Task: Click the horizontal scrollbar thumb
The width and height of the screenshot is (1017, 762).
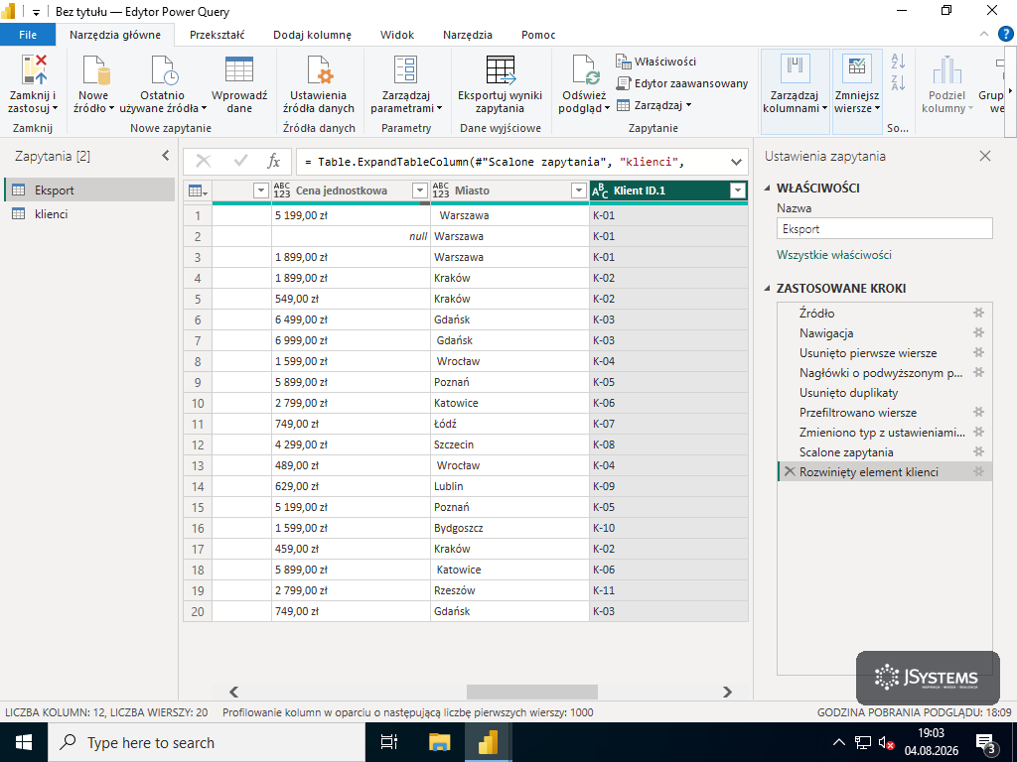Action: tap(532, 692)
